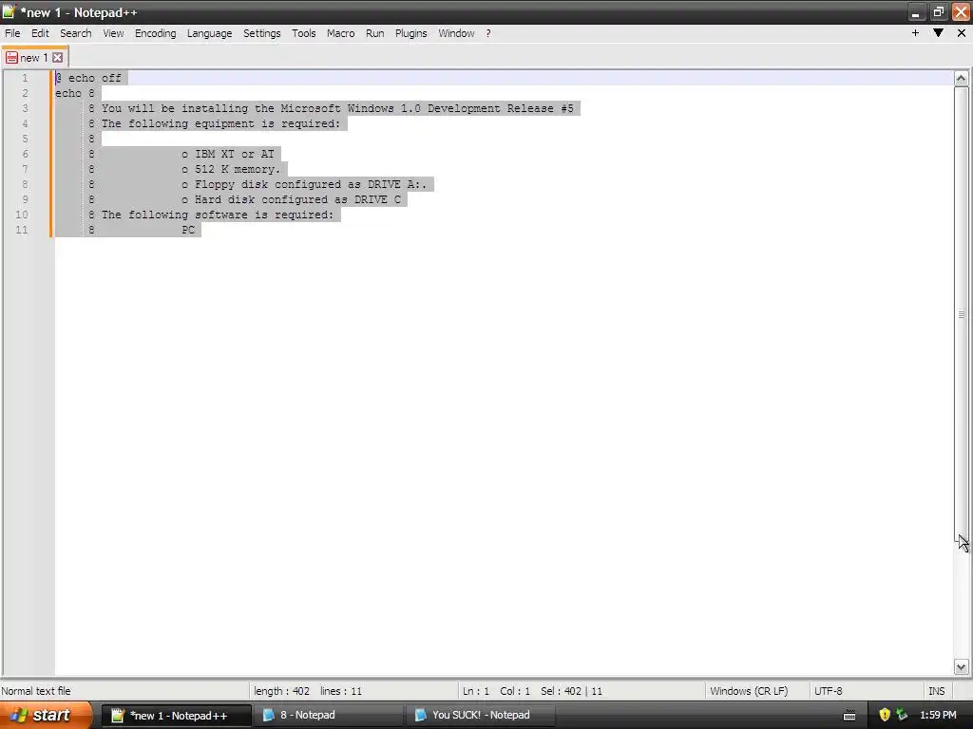
Task: Click the 'length : 402' status entry
Action: pos(281,691)
